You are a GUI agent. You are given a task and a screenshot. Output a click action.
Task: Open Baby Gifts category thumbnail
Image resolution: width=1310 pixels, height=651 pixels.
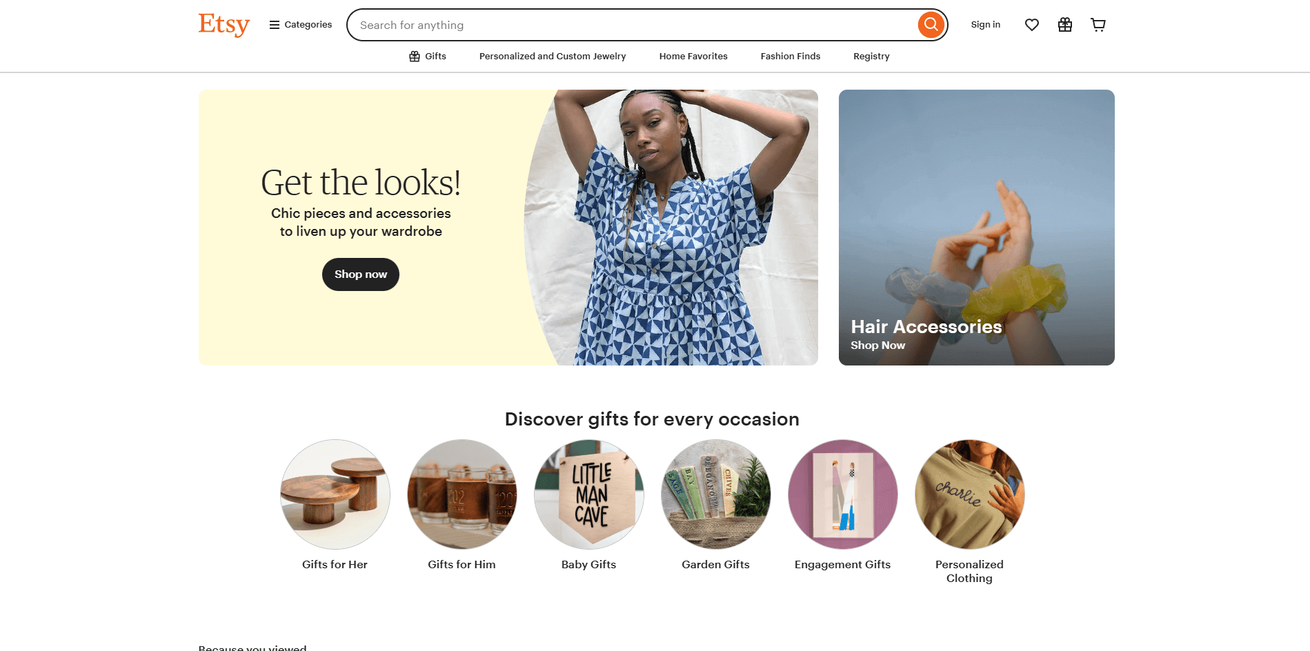589,494
